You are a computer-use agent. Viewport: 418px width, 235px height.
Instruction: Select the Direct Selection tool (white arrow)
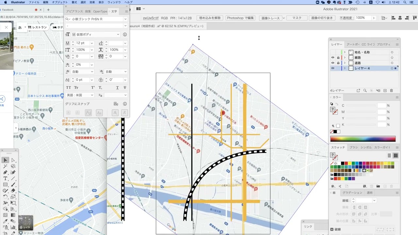tap(13, 160)
